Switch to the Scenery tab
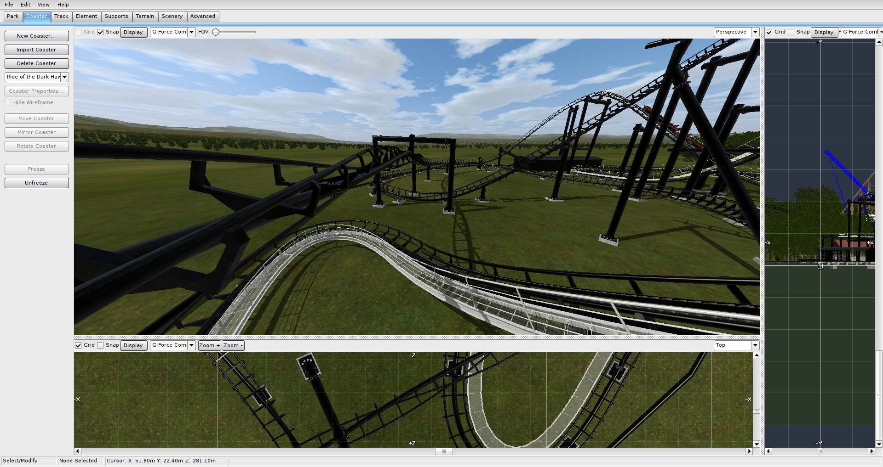883x467 pixels. tap(172, 16)
